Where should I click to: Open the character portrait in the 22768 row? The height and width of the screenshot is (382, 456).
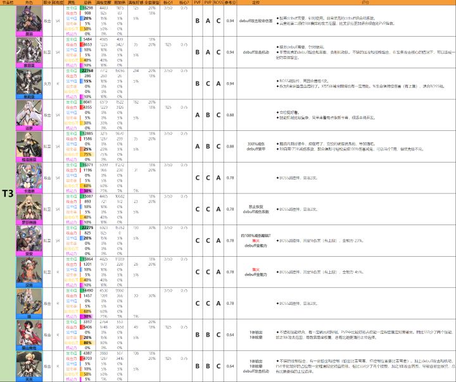point(29,82)
